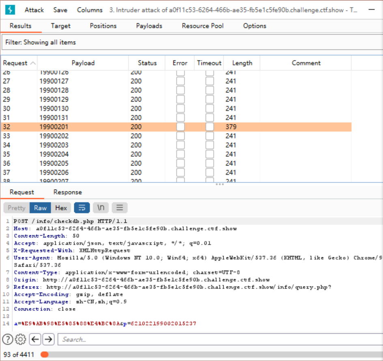Click the Burp Intruder lightning logo icon

[x=10, y=10]
